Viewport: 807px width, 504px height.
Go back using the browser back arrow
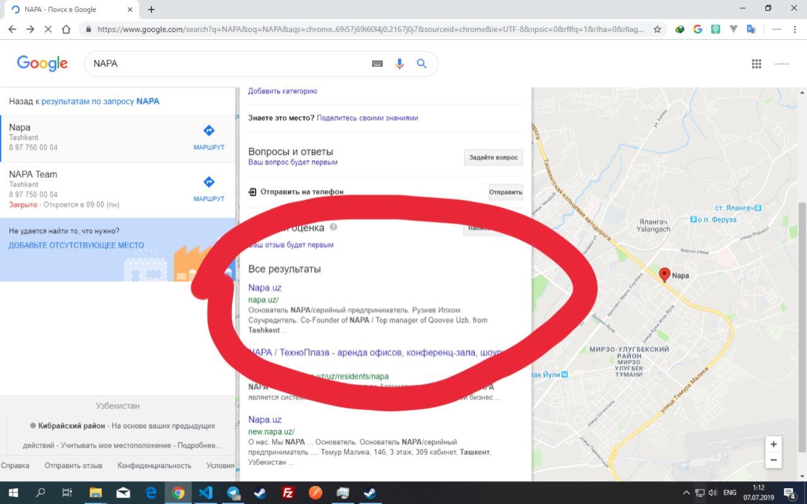click(13, 29)
